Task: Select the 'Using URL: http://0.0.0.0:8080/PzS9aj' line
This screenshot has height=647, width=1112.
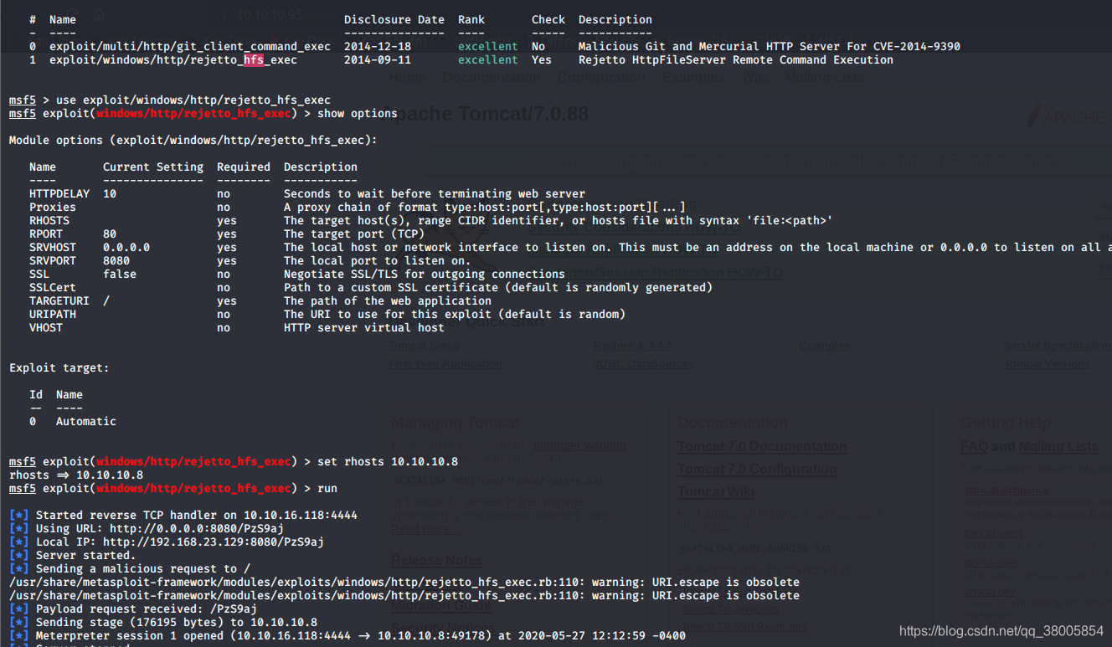Action: (x=147, y=528)
